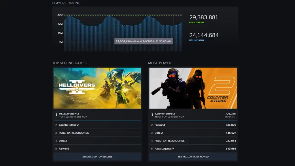The width and height of the screenshot is (295, 166).
Task: Select Dota 2 in Top Selling list
Action: point(97,141)
